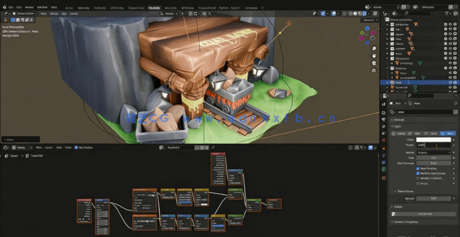Toggle Cast Shadow checkbox in Light panel
This screenshot has height=237, width=460.
418,169
